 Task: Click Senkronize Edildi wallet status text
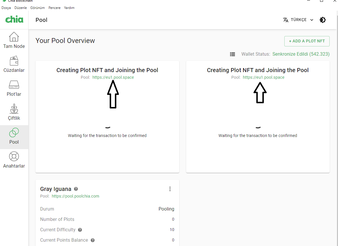[x=301, y=54]
